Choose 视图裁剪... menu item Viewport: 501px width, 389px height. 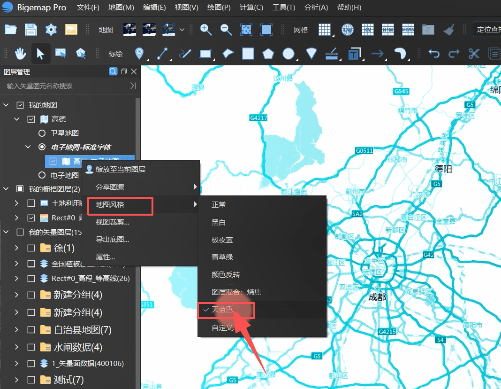[141, 222]
